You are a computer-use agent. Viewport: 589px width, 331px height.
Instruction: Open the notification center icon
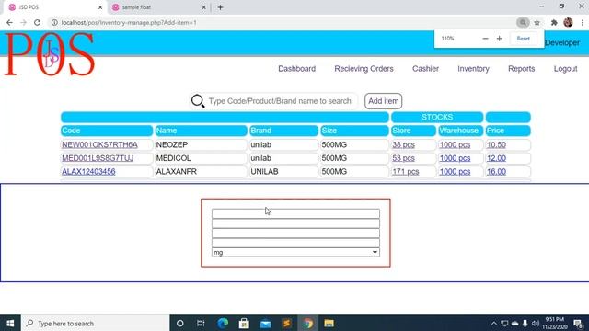tap(578, 323)
